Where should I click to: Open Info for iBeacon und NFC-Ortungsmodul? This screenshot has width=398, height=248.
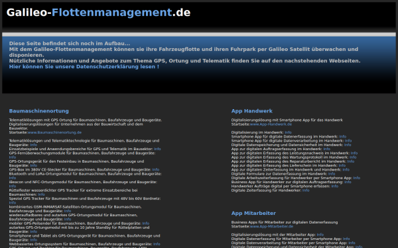click(x=13, y=186)
